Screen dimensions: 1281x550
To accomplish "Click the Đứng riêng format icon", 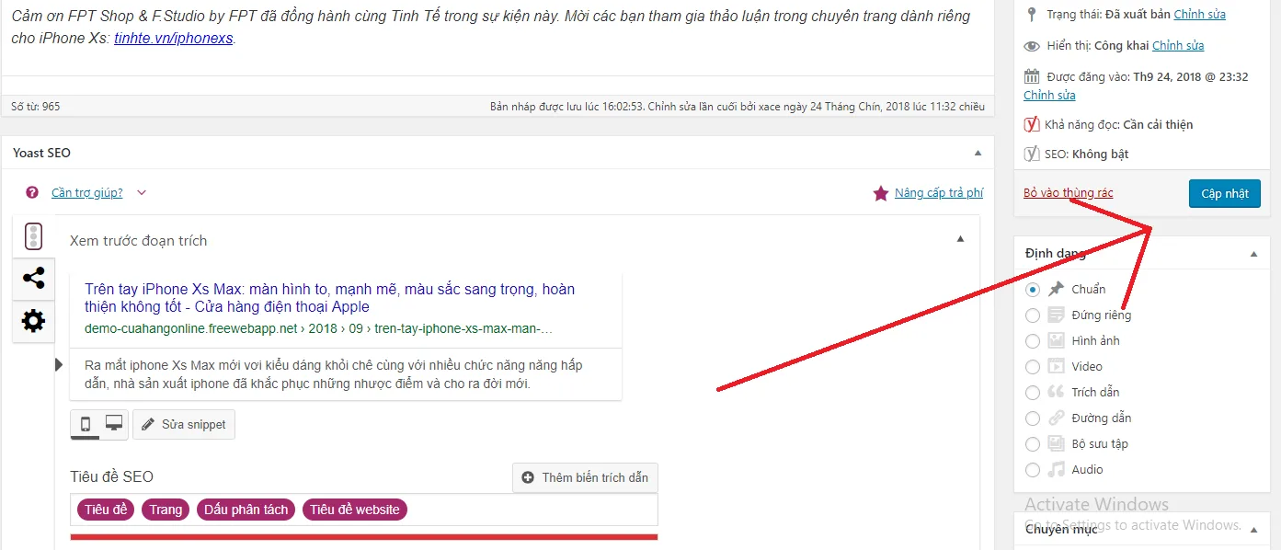I will coord(1057,315).
